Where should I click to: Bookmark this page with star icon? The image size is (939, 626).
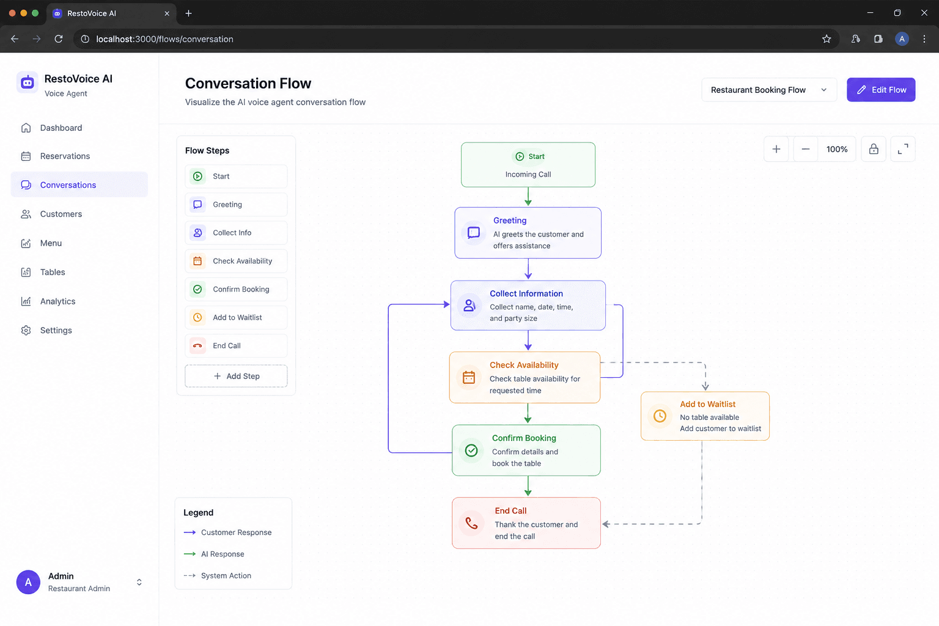tap(827, 39)
